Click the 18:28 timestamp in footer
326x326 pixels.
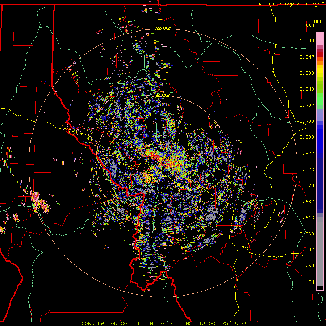click(x=241, y=323)
